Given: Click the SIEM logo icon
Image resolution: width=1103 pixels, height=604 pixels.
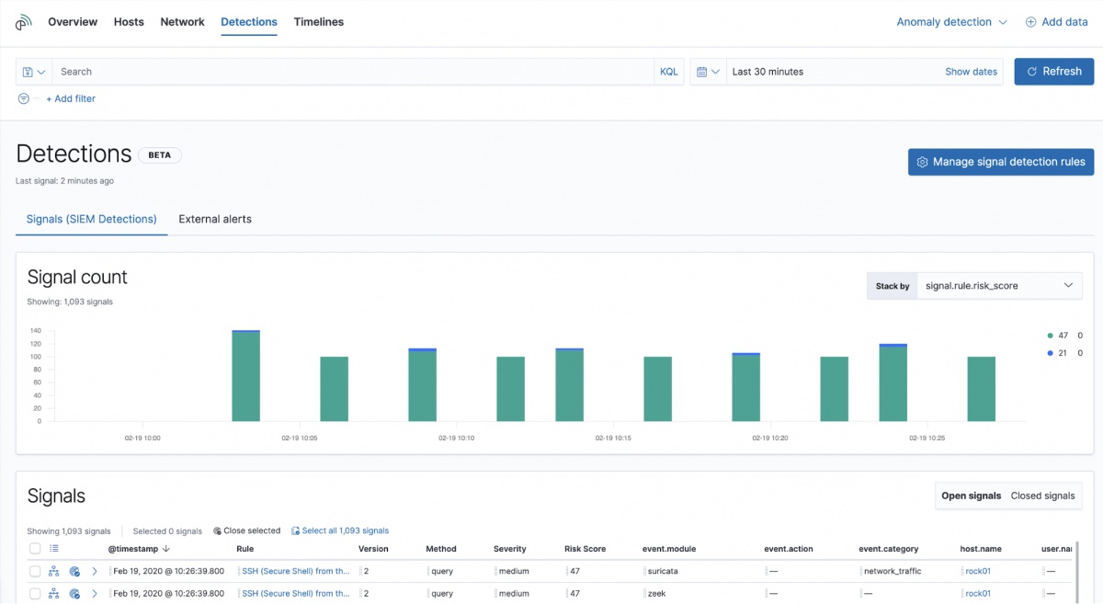Looking at the screenshot, I should tap(24, 22).
